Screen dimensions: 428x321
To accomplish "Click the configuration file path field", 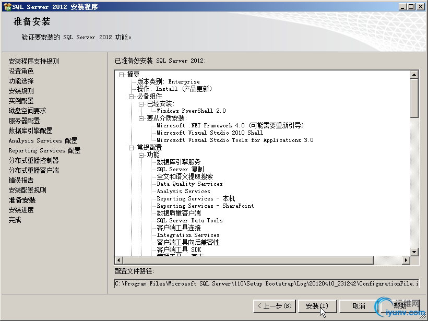I will (x=266, y=283).
